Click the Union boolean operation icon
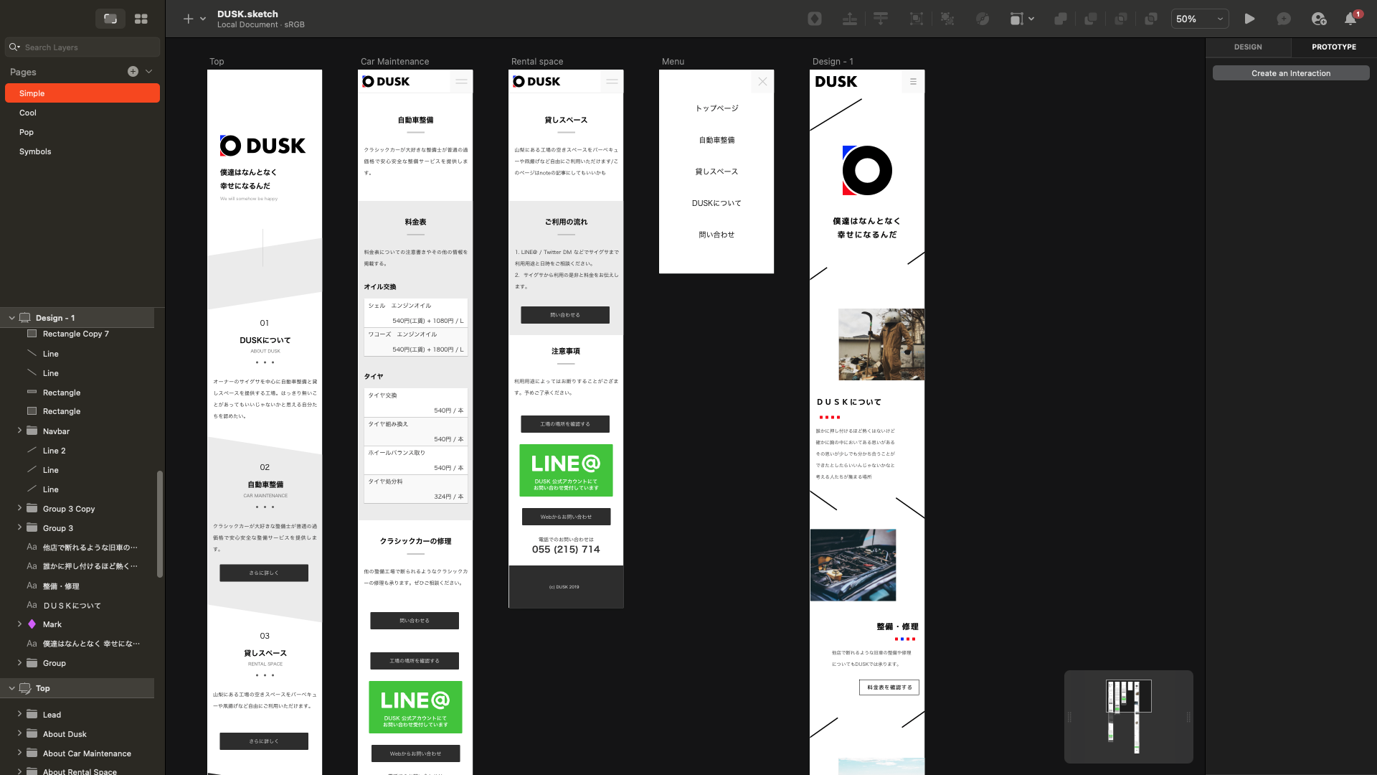 click(x=1060, y=19)
